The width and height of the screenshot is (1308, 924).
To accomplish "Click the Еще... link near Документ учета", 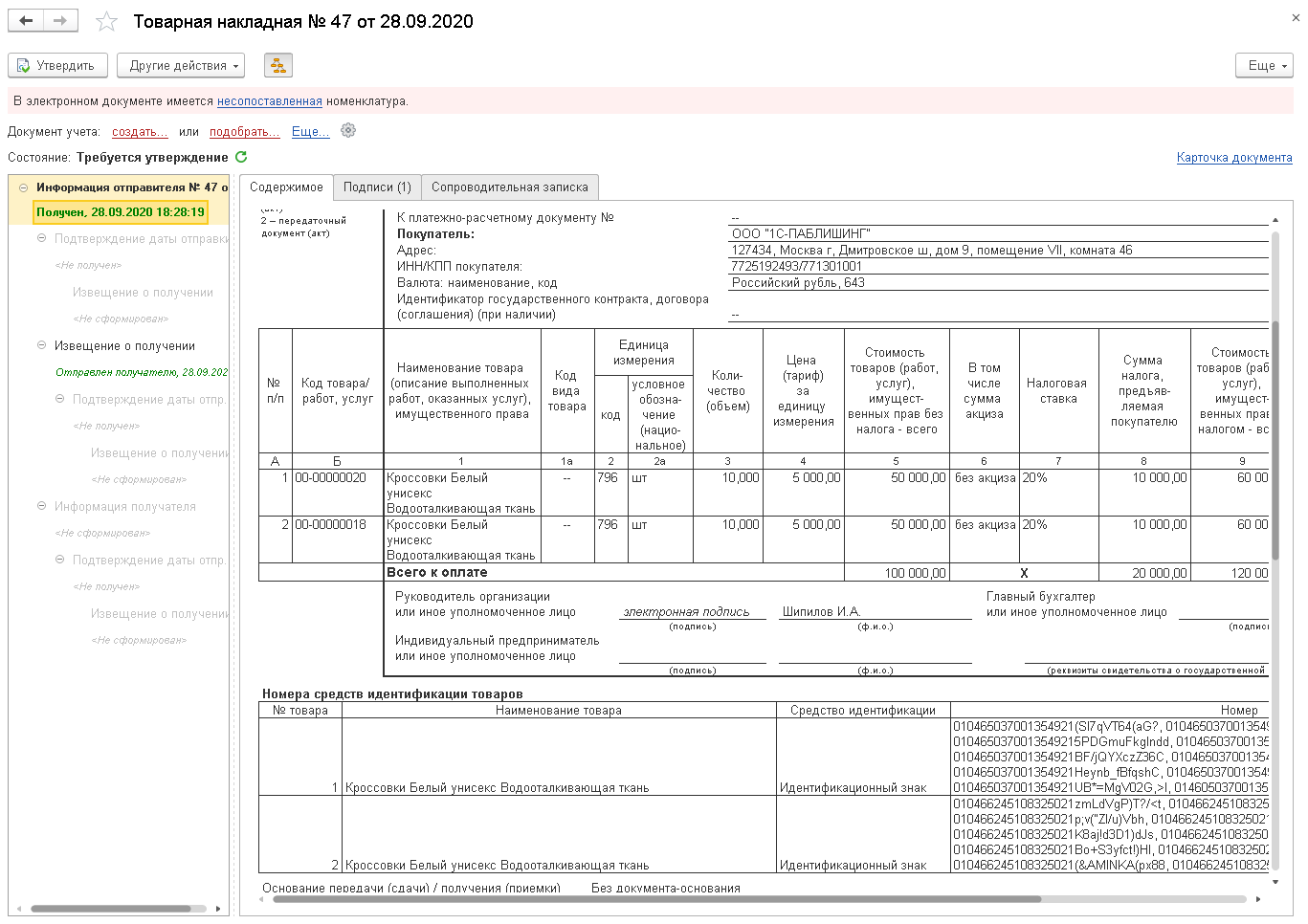I will (311, 132).
